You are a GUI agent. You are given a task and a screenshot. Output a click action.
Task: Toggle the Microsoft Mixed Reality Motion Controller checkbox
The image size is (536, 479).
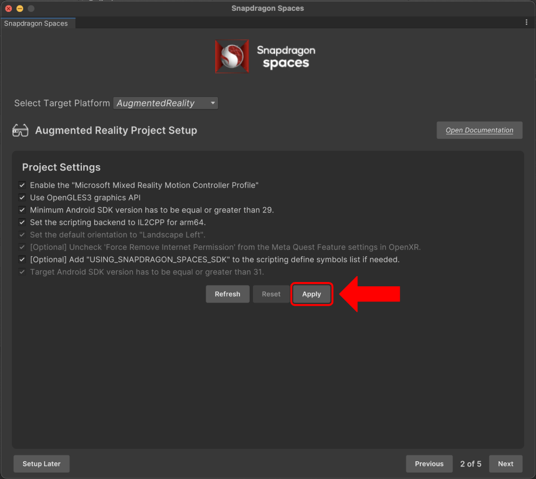pyautogui.click(x=22, y=185)
